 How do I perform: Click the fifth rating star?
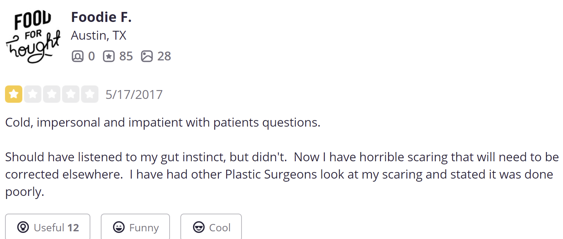coord(90,94)
